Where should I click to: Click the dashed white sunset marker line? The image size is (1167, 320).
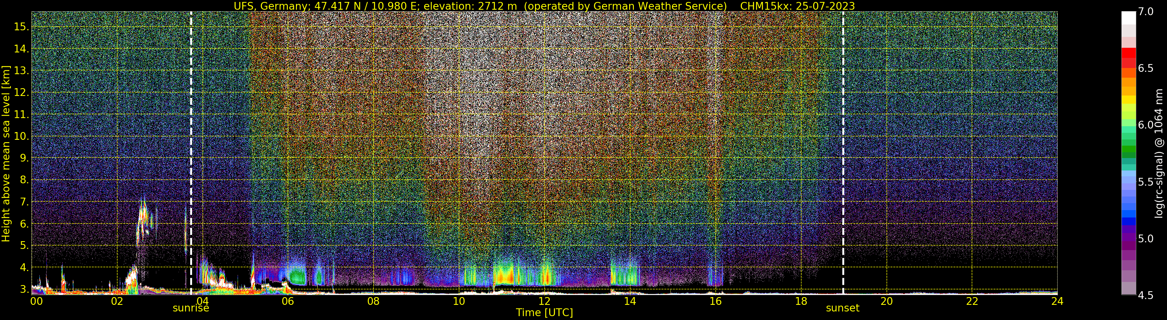(843, 153)
